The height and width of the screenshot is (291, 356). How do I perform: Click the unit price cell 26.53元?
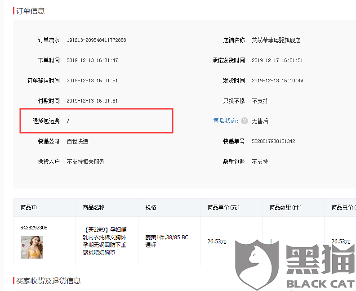(x=217, y=241)
